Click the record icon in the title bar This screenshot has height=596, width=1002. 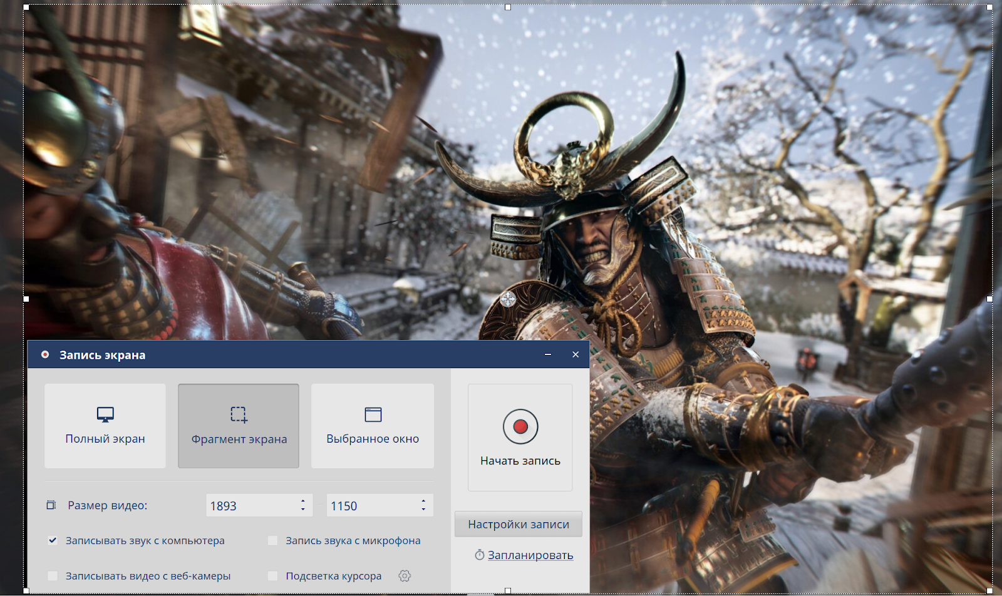point(45,354)
